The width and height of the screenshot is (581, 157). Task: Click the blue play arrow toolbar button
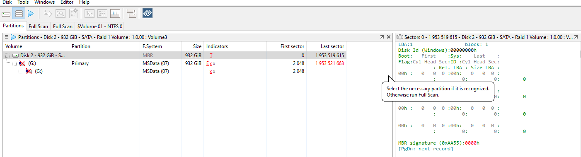[31, 14]
